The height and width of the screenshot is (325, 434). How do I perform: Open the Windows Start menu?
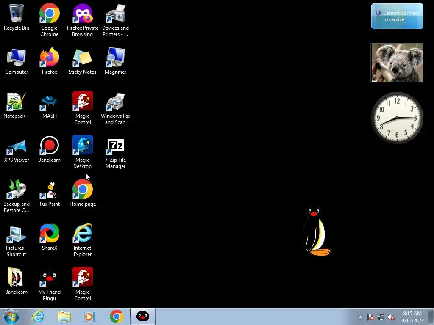point(11,317)
